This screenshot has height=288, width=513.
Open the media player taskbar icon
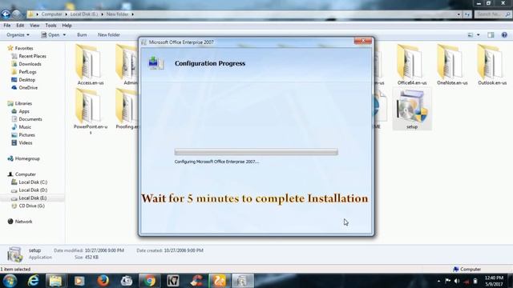79,281
